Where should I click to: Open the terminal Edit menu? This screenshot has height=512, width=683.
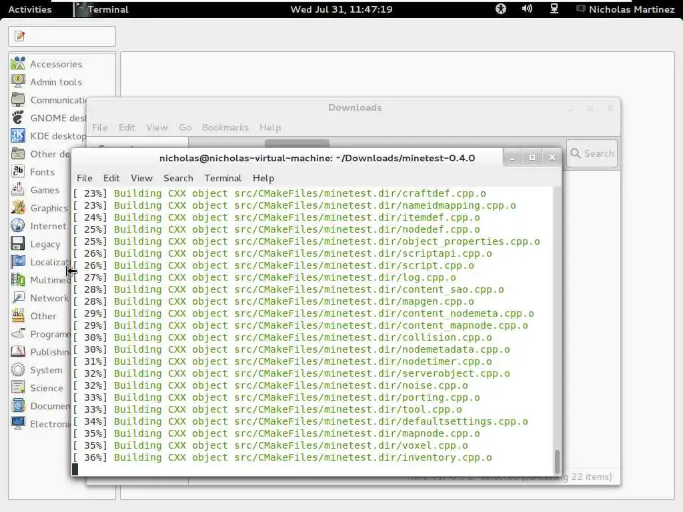pyautogui.click(x=111, y=178)
